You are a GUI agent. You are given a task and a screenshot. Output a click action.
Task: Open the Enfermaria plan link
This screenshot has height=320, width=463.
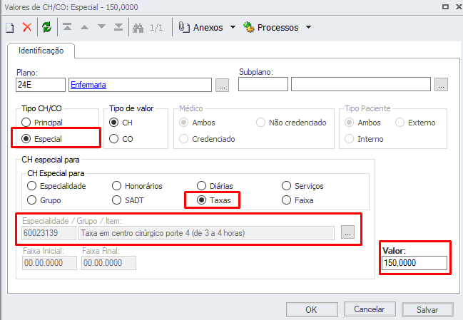click(88, 85)
